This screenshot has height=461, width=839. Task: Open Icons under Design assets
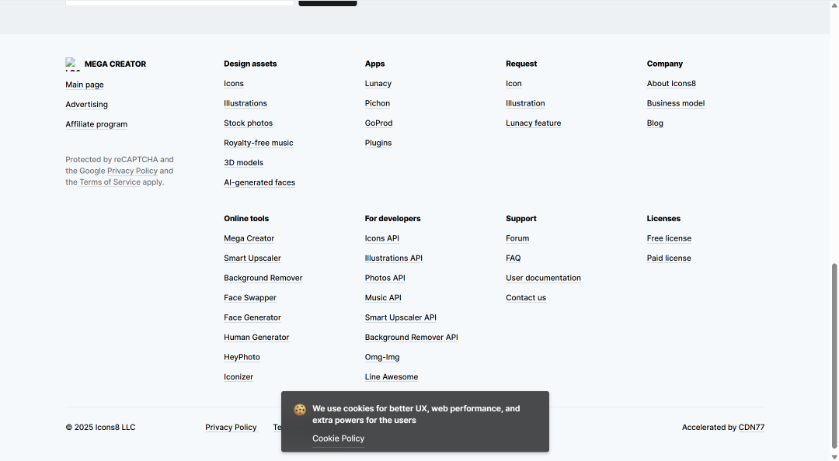(234, 83)
